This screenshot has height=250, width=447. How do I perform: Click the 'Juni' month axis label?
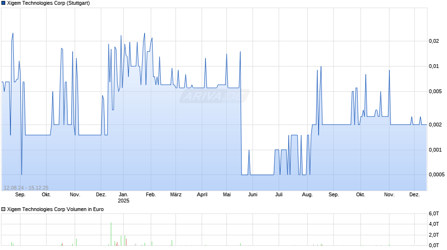tap(253, 195)
